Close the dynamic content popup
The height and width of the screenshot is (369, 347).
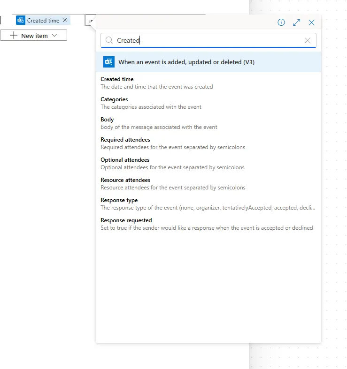(311, 23)
